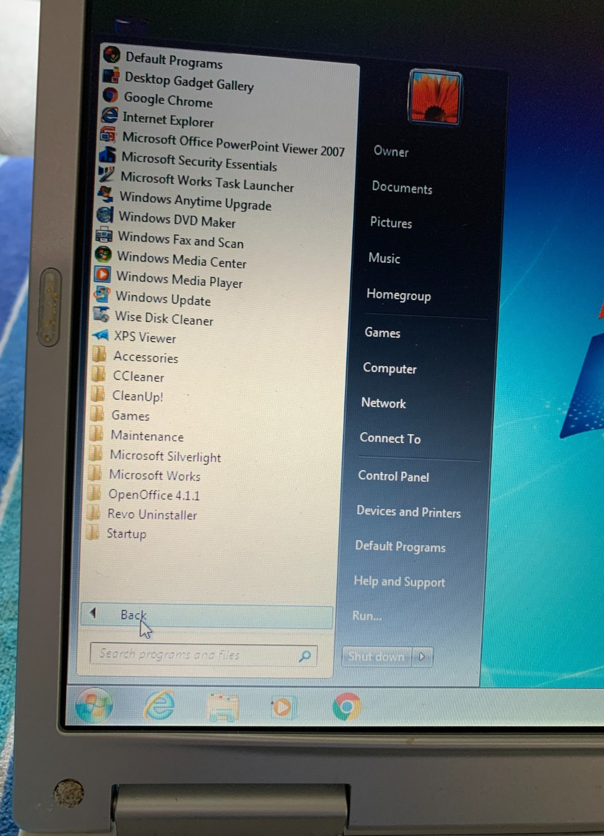Open Control Panel
Viewport: 604px width, 836px height.
click(393, 476)
